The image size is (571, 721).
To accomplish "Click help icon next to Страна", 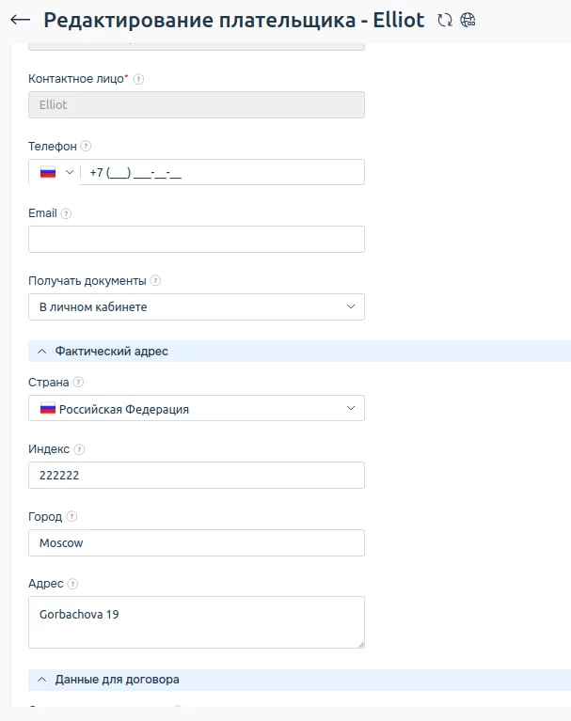I will [x=79, y=383].
